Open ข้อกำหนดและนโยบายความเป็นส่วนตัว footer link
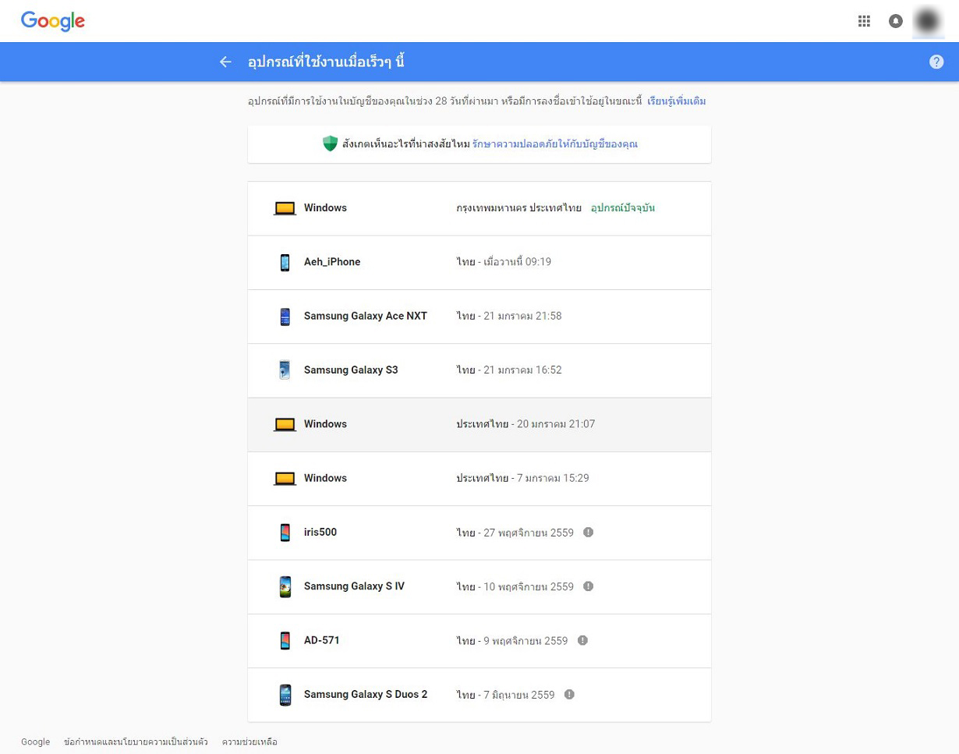 (136, 742)
